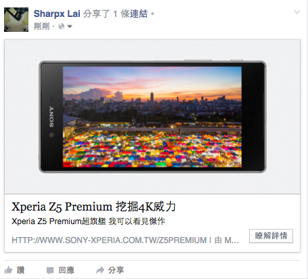This screenshot has height=279, width=308.
Task: Click the comment speech bubble icon
Action: [50, 270]
